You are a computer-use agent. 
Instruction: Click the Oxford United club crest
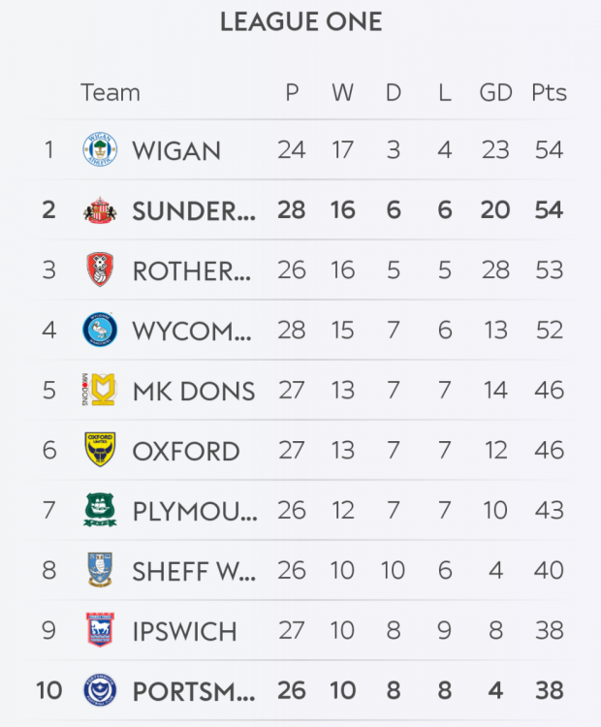(x=99, y=451)
